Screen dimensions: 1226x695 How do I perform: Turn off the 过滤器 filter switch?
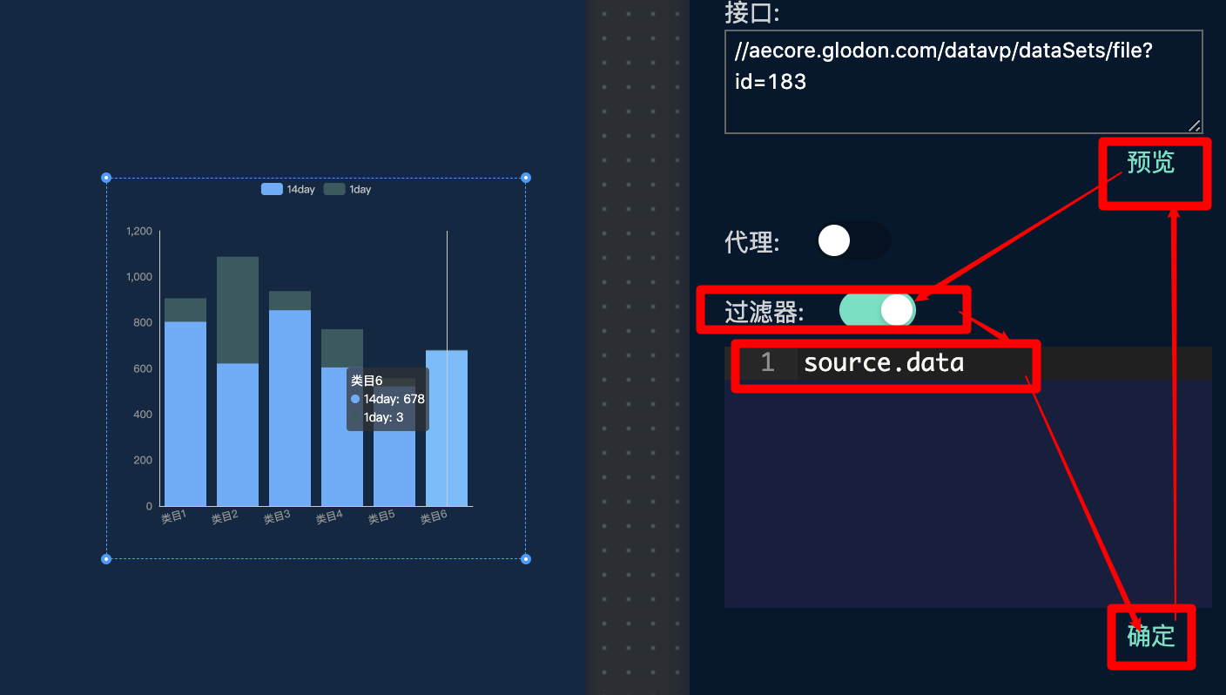coord(877,310)
